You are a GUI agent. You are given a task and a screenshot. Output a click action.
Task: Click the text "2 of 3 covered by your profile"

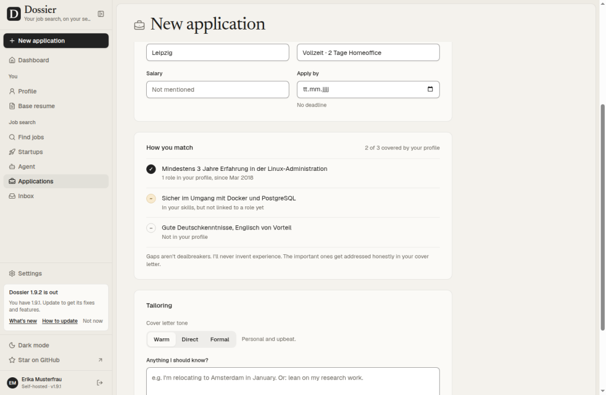pos(402,148)
